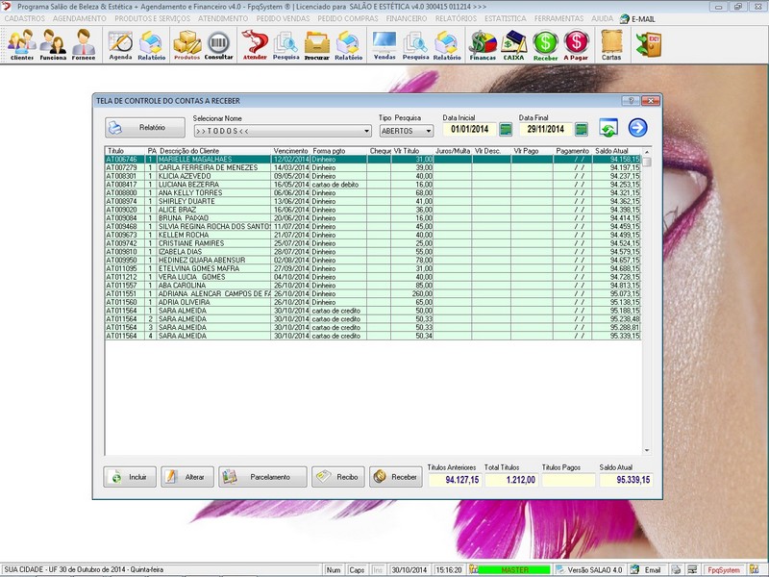Select row SHIRLEY DUARTE

point(373,201)
